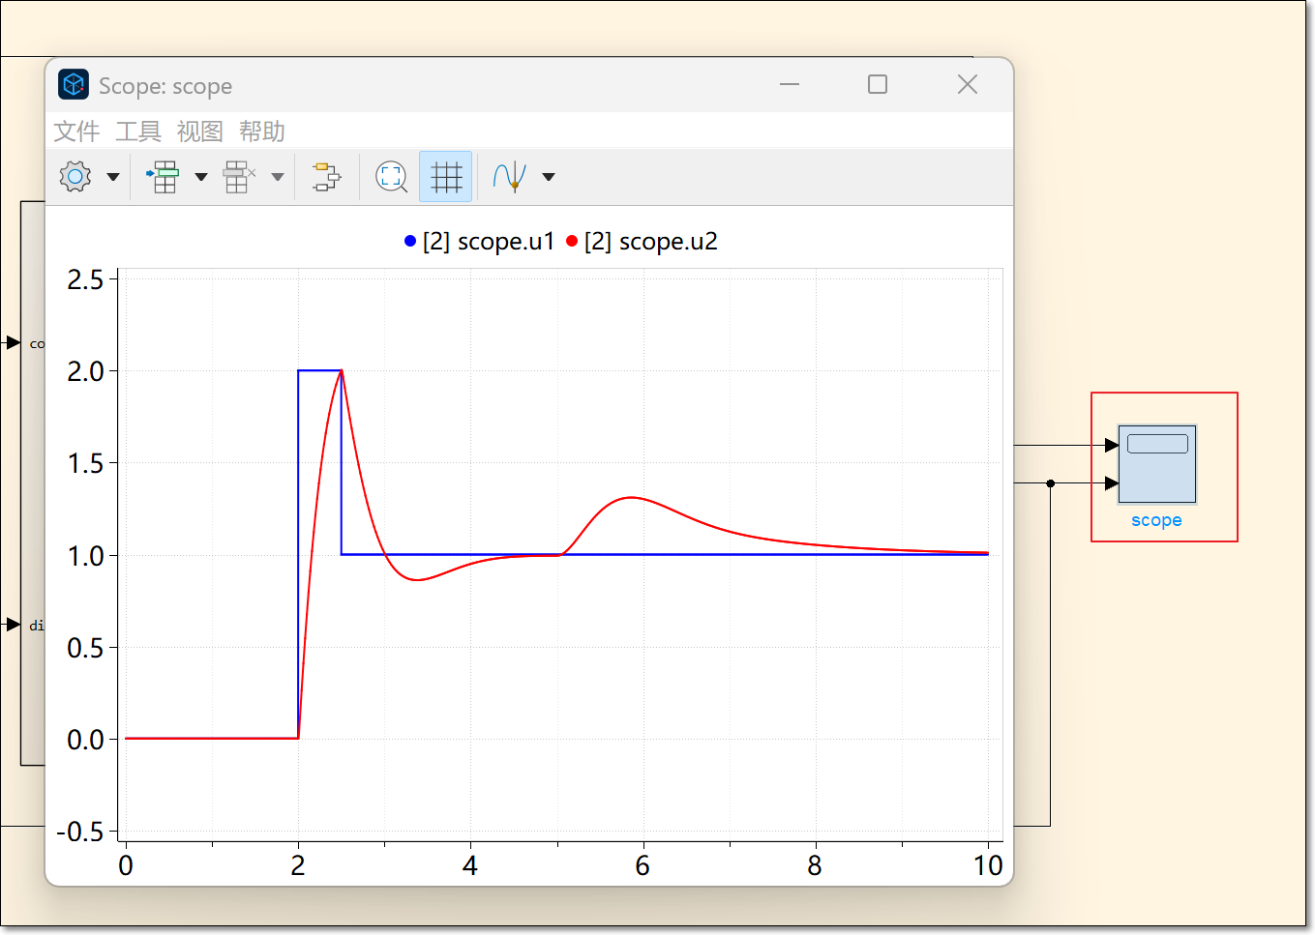Click the blue scope.u1 legend marker
Viewport: 1315px width, 935px height.
410,241
